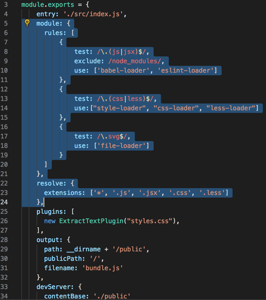Click the 'plugins' property name
This screenshot has height=300, width=266.
(x=50, y=212)
